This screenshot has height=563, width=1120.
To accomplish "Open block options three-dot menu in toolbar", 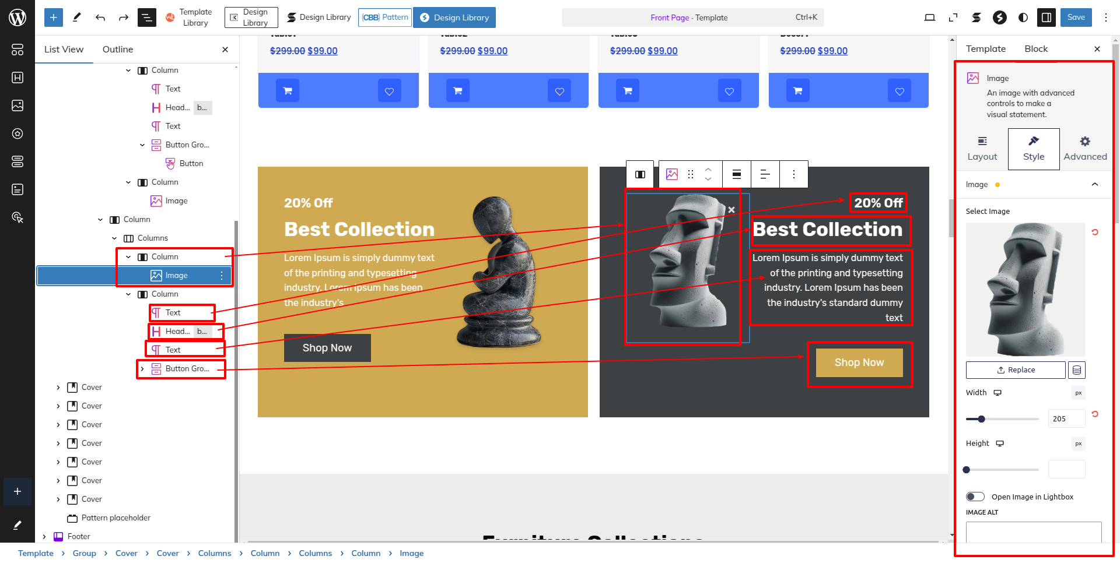I will point(793,174).
